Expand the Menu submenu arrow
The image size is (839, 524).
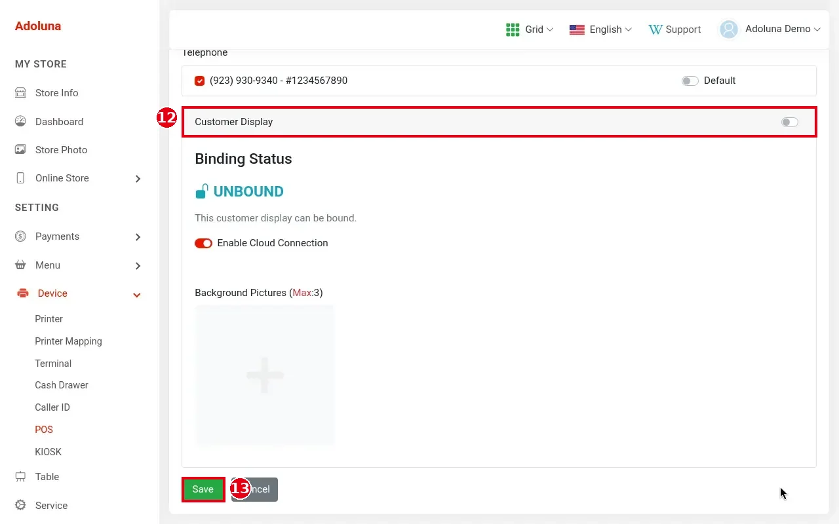pyautogui.click(x=138, y=266)
